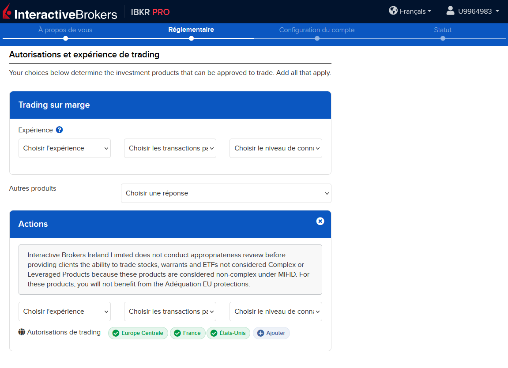Open the U9964983 account menu
Viewport: 508px width, 368px height.
(x=473, y=11)
